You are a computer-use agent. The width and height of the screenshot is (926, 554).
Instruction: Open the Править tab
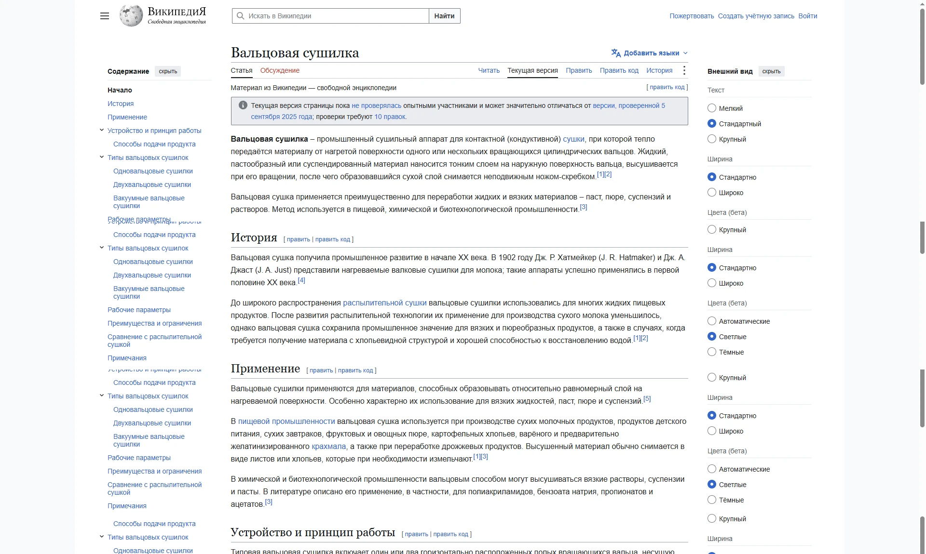click(x=579, y=70)
